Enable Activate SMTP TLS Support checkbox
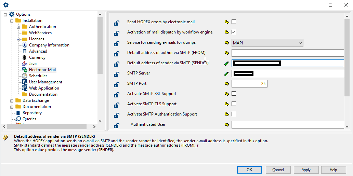The image size is (353, 176). (234, 104)
